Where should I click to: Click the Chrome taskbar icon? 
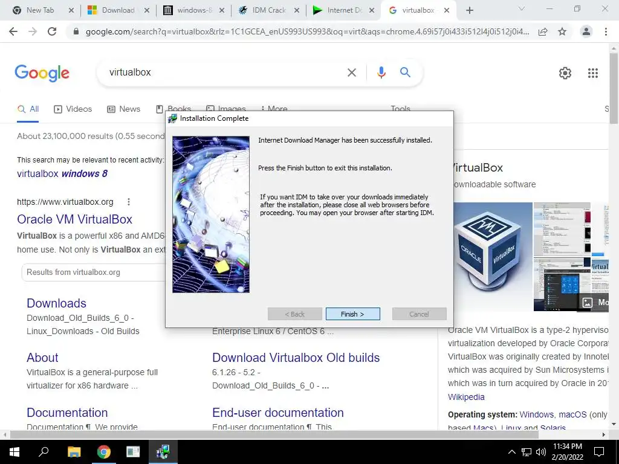tap(103, 452)
